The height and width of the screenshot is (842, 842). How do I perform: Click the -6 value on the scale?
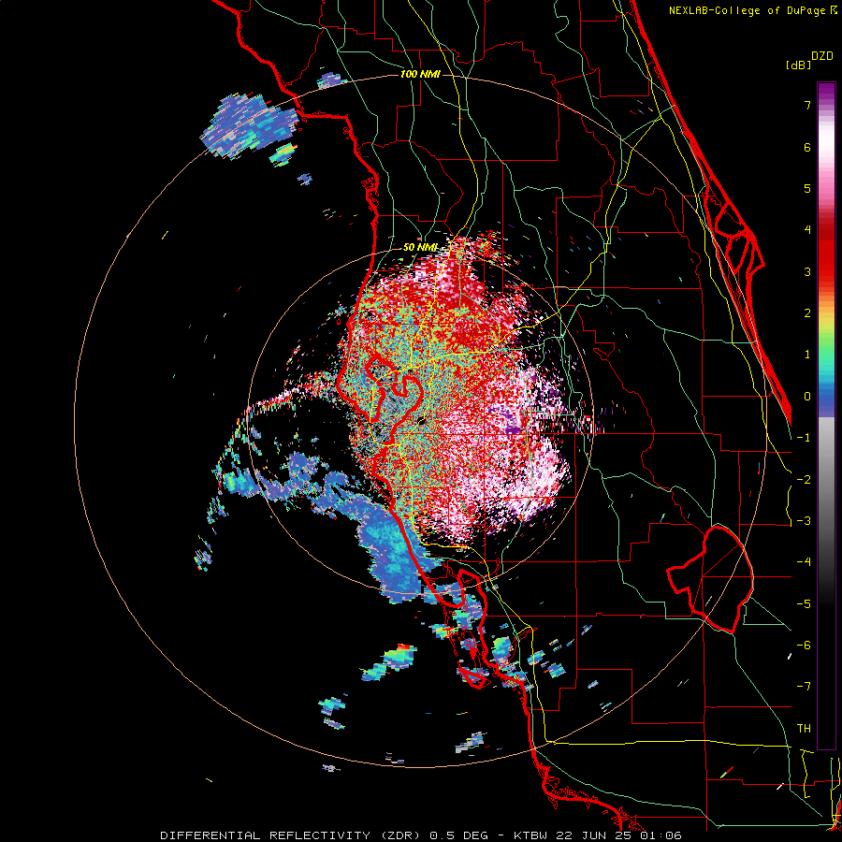point(804,646)
